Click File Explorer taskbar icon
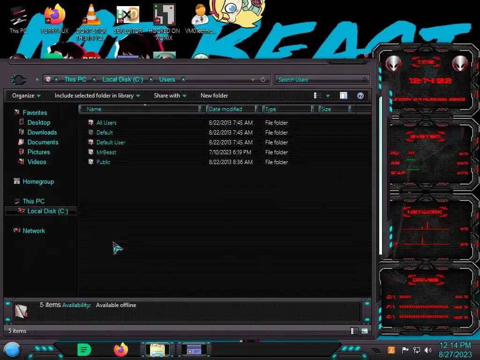Viewport: 480px width, 360px height. (x=157, y=350)
